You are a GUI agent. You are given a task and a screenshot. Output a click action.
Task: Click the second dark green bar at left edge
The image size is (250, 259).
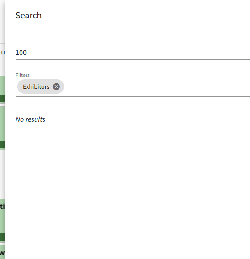coord(2,145)
